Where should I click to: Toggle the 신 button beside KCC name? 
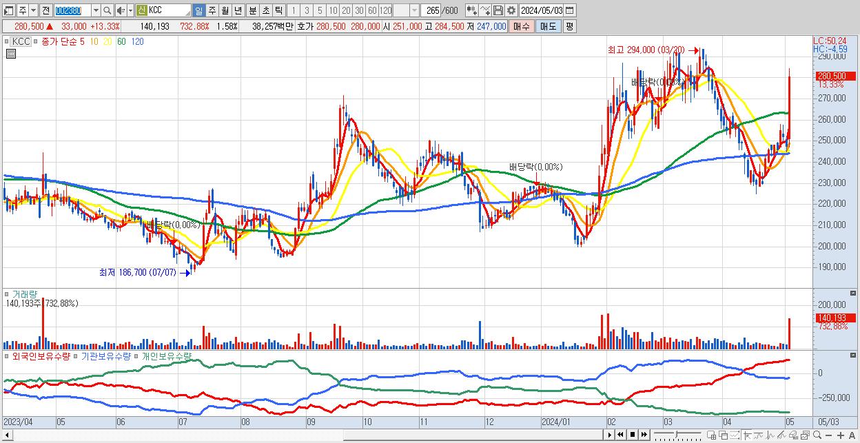(141, 10)
